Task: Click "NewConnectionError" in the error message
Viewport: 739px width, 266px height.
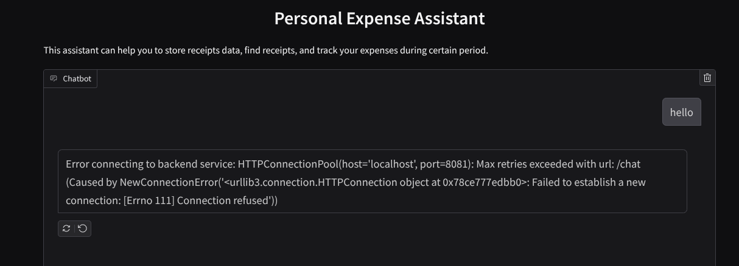Action: (x=168, y=182)
